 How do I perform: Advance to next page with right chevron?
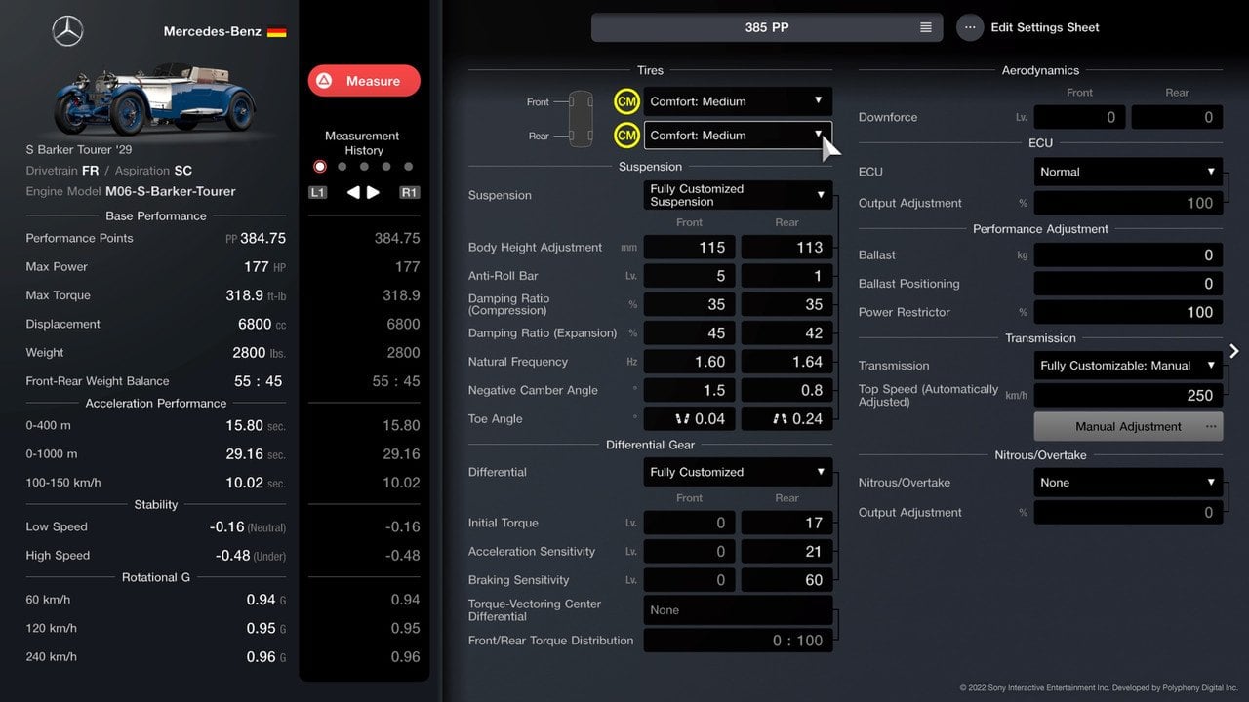pos(1234,351)
